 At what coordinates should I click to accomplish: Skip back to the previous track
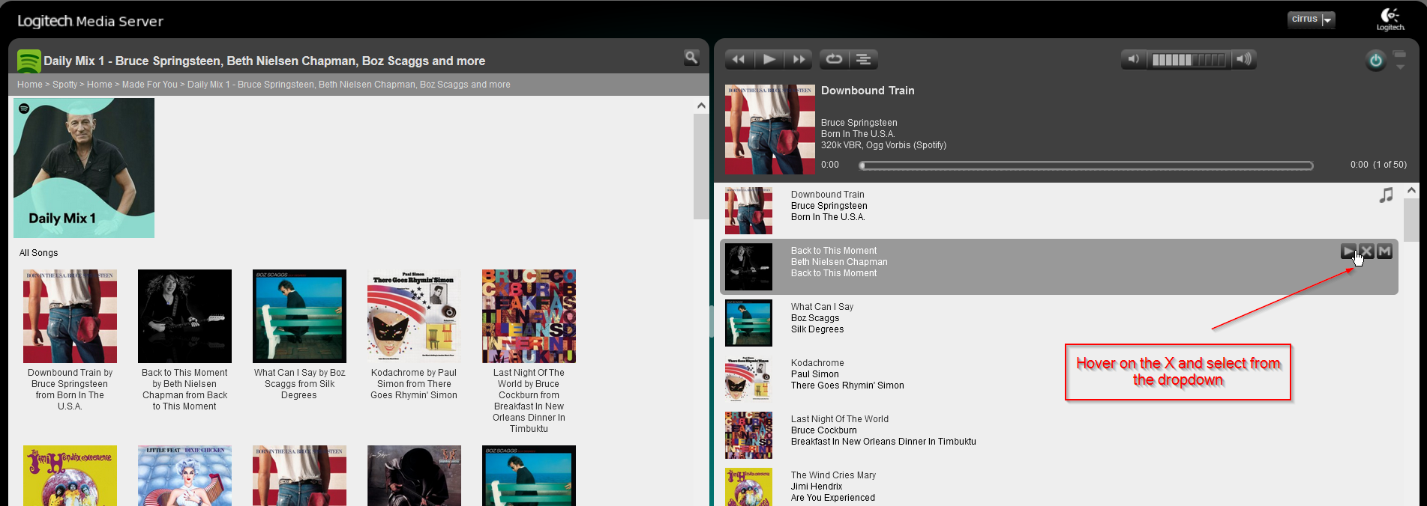[x=739, y=59]
